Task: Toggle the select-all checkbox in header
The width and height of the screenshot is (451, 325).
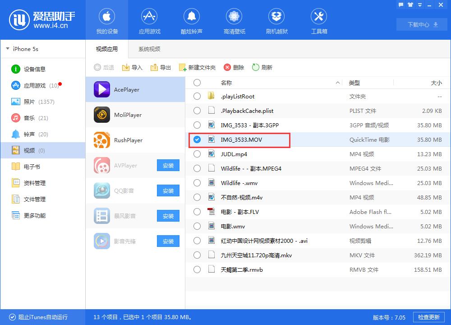Action: point(197,83)
